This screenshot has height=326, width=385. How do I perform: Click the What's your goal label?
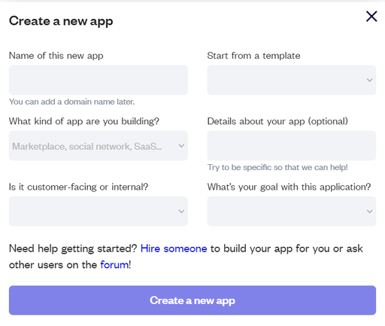(289, 187)
